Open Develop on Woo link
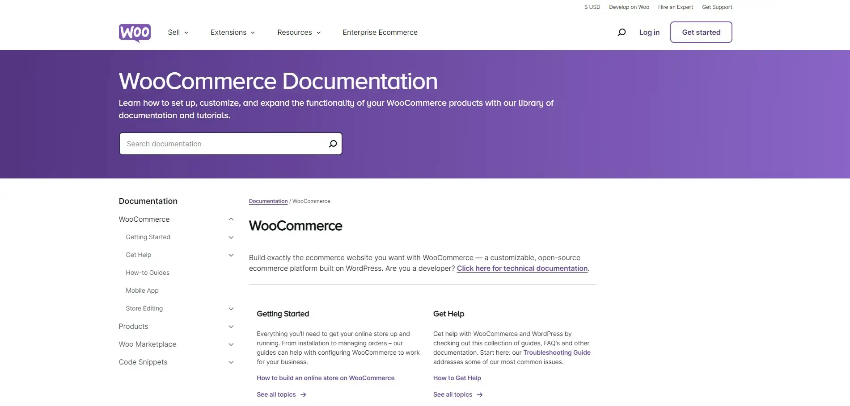850x406 pixels. [x=629, y=7]
